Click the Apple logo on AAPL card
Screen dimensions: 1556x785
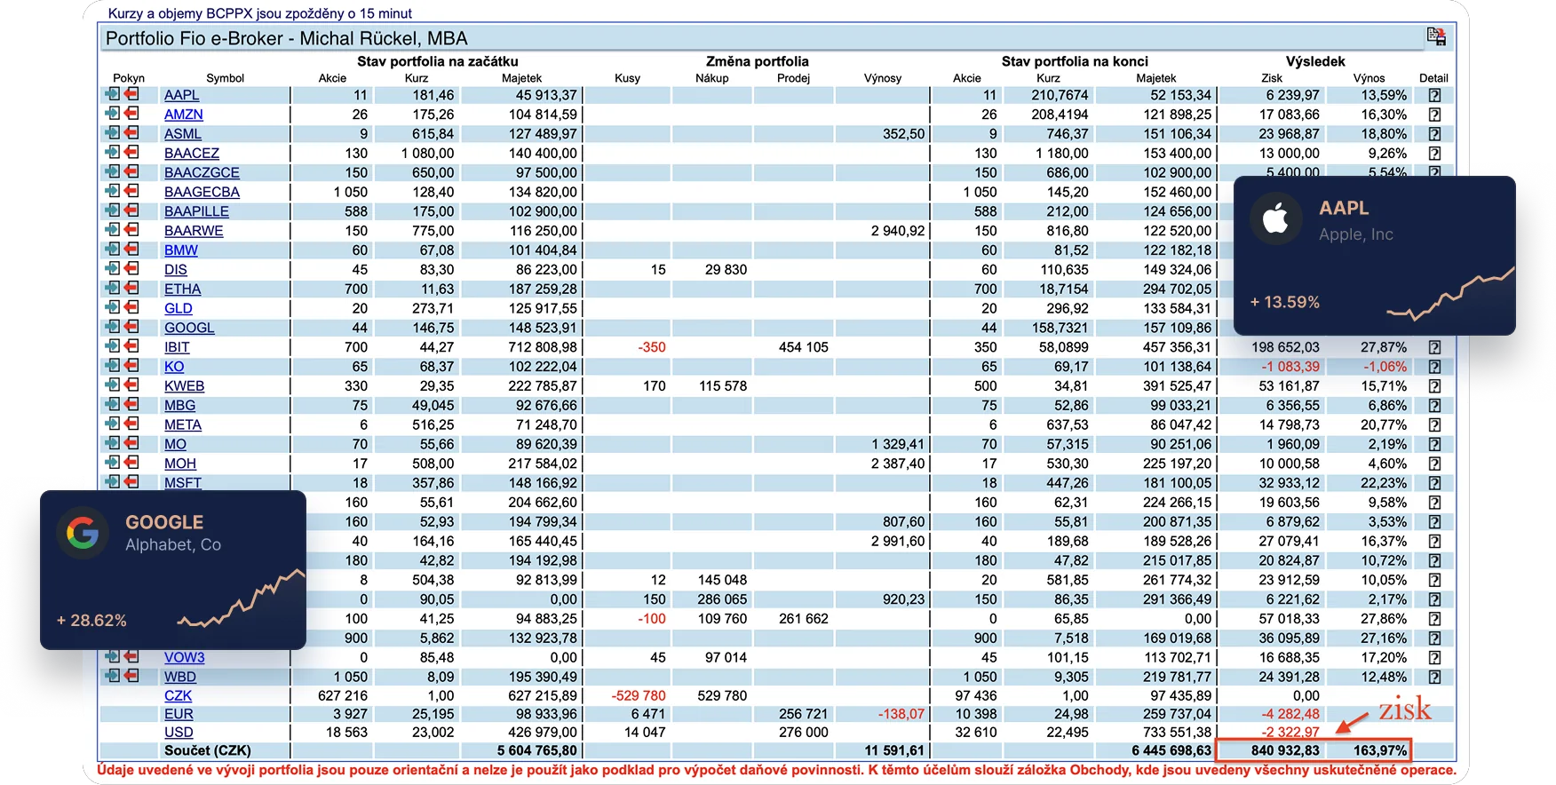(1276, 218)
